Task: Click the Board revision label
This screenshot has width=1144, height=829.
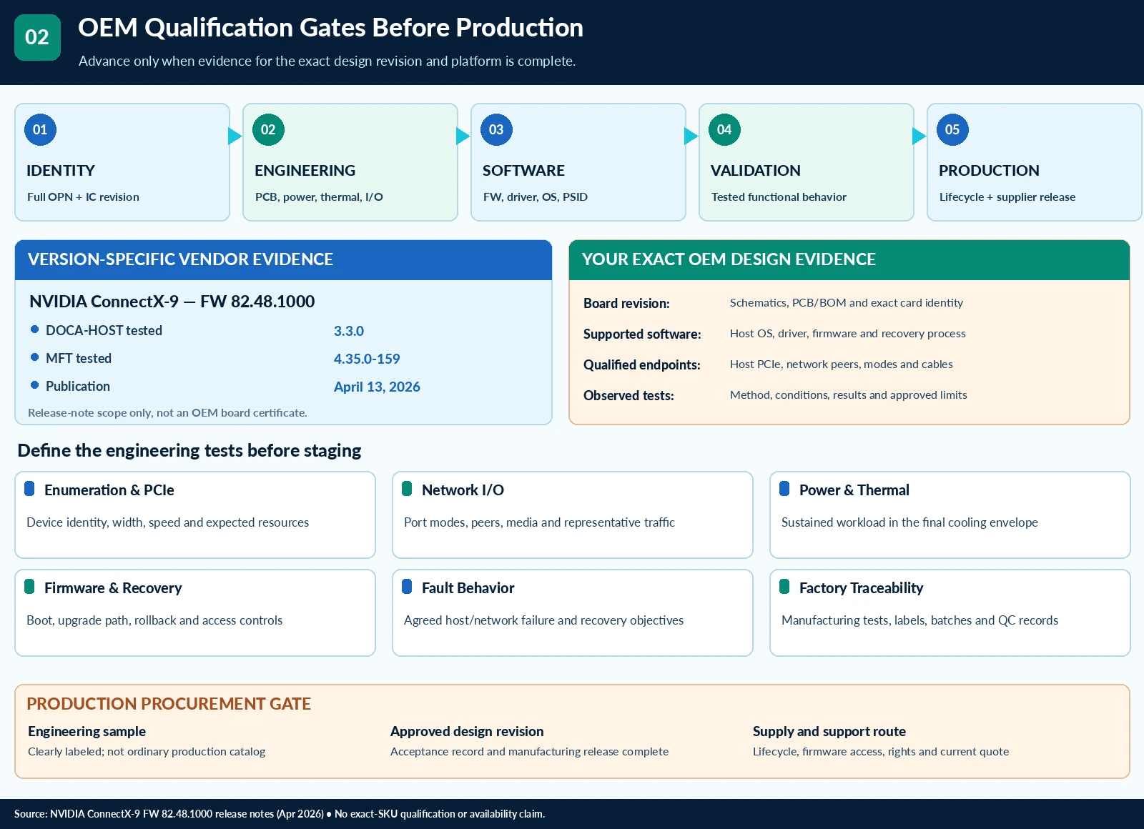Action: [x=626, y=303]
